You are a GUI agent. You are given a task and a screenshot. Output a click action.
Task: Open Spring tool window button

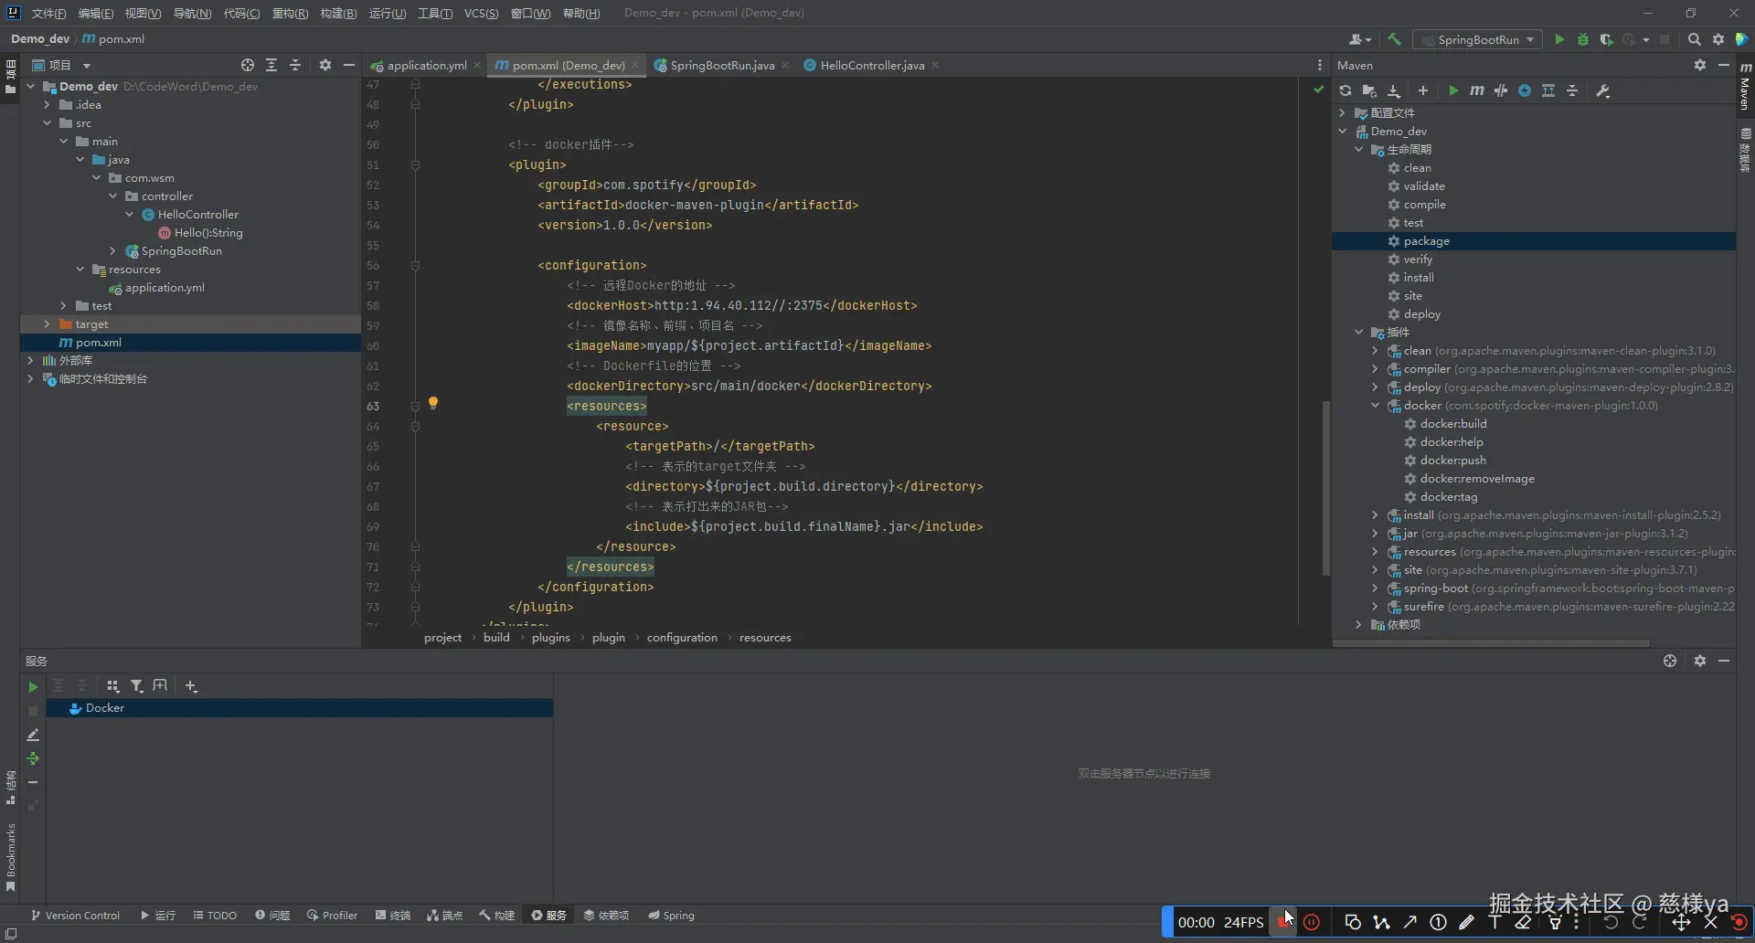pos(672,916)
